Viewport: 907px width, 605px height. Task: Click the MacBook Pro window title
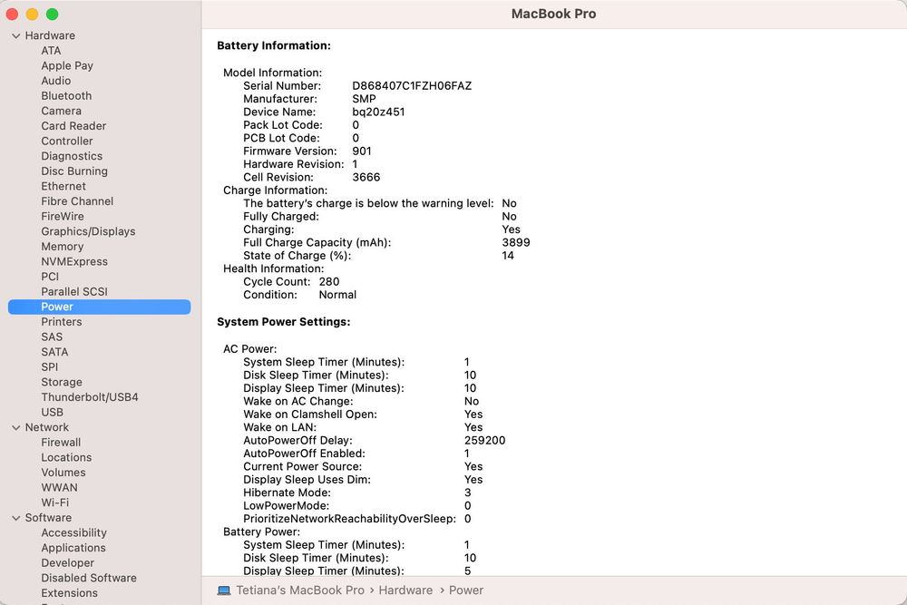(553, 14)
